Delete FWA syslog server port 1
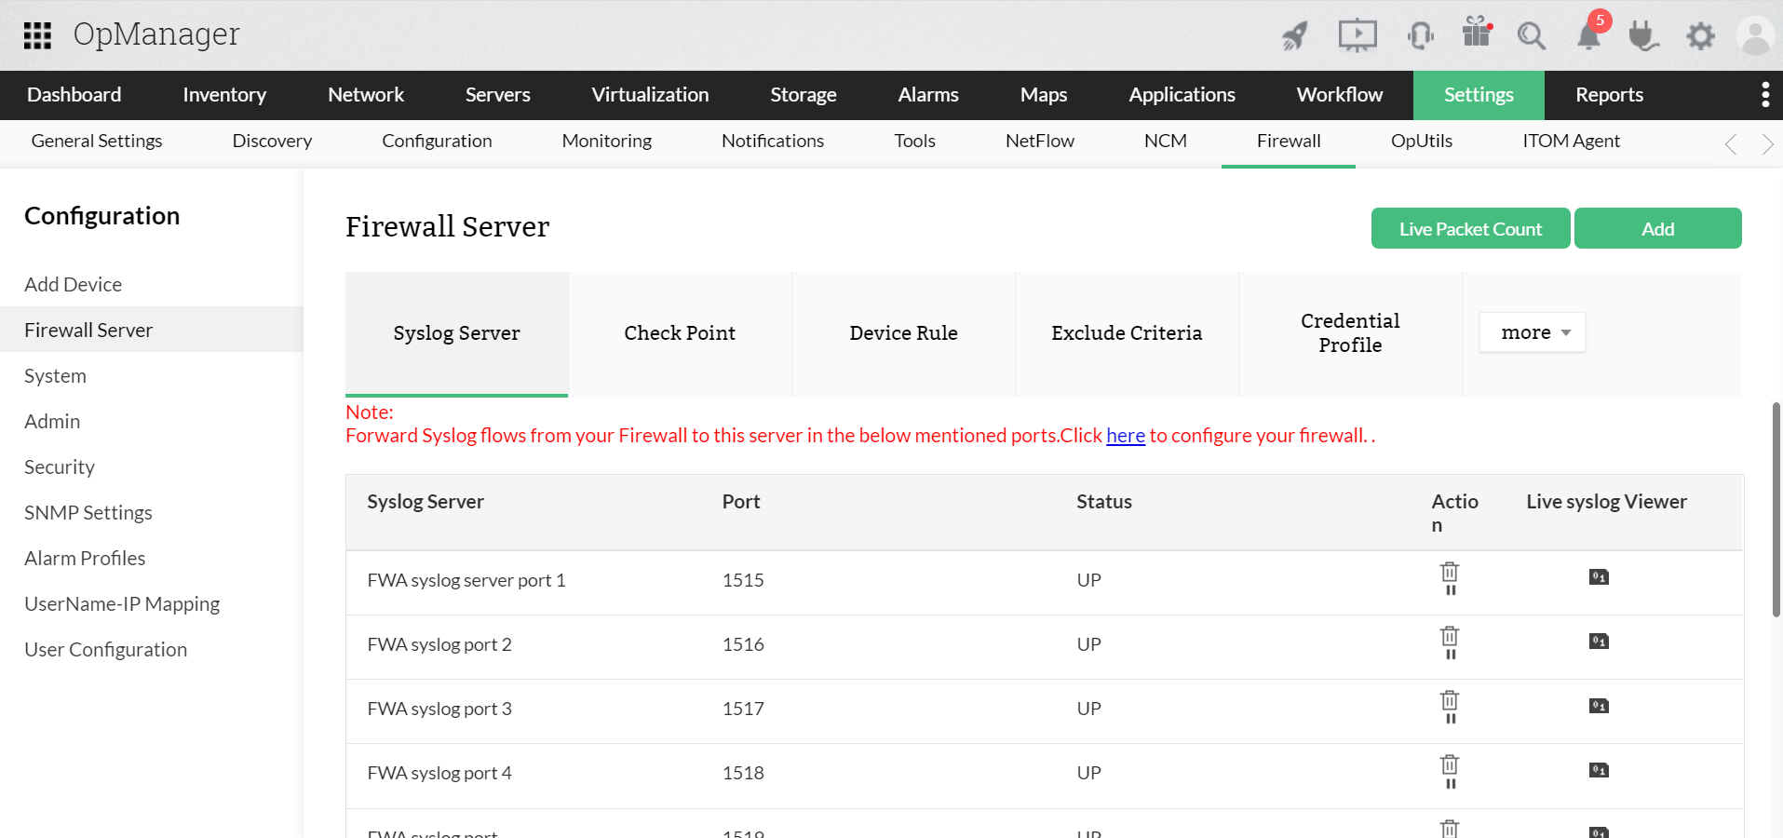The height and width of the screenshot is (838, 1783). 1450,571
